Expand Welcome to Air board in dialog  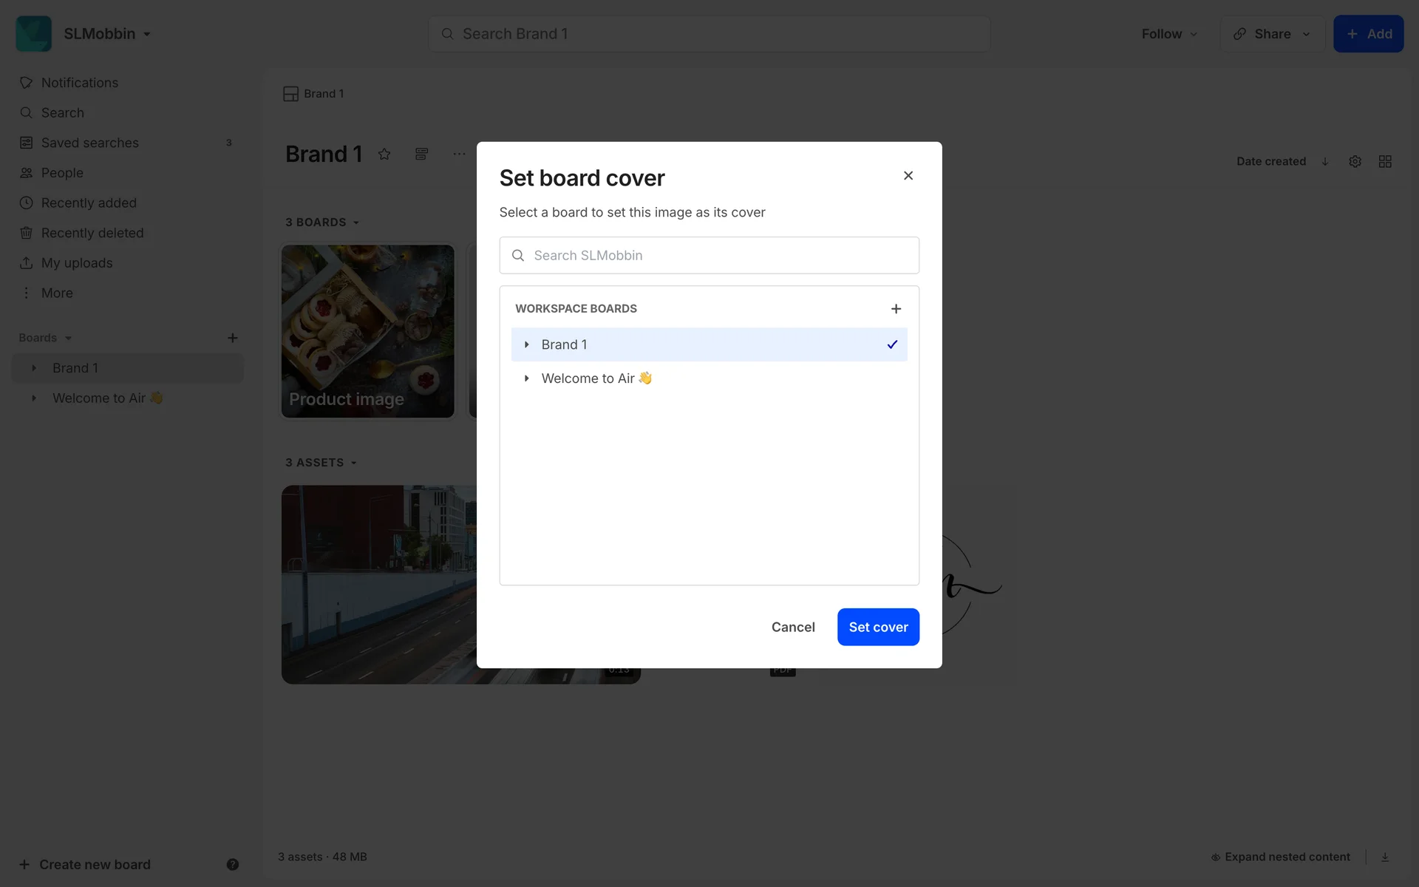point(526,378)
